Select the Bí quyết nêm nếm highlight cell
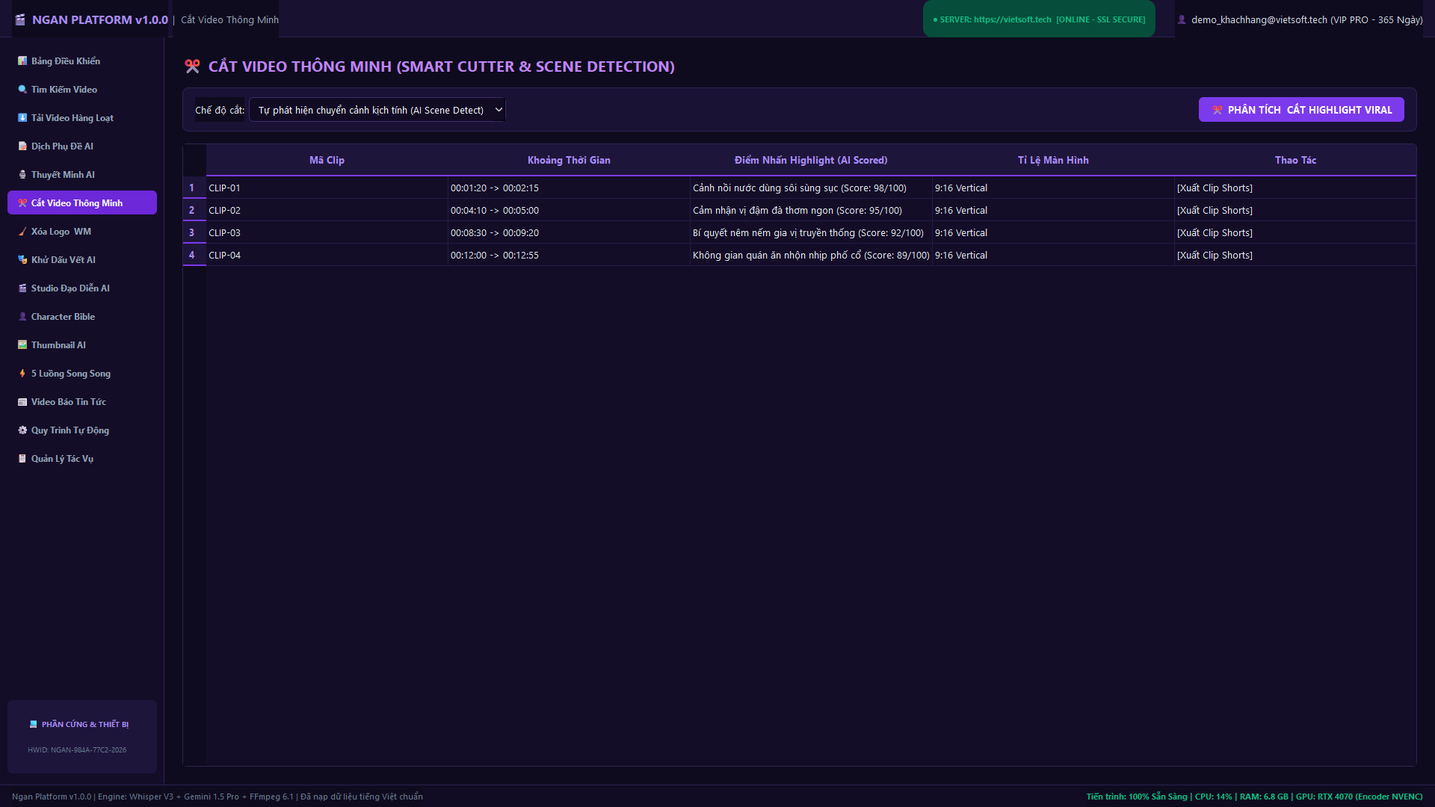Screen dimensions: 1435x807 pos(811,232)
